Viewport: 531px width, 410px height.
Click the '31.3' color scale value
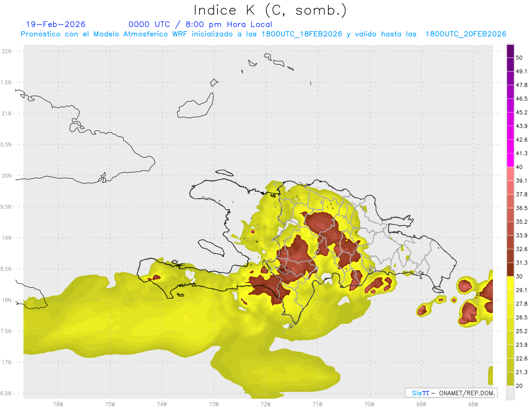(x=522, y=263)
